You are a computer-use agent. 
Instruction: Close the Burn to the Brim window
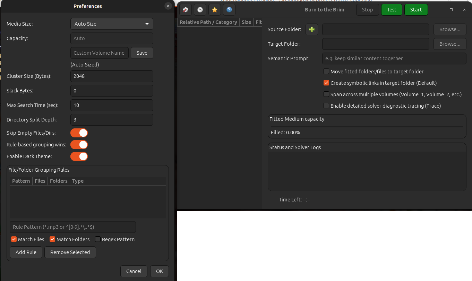pyautogui.click(x=464, y=10)
